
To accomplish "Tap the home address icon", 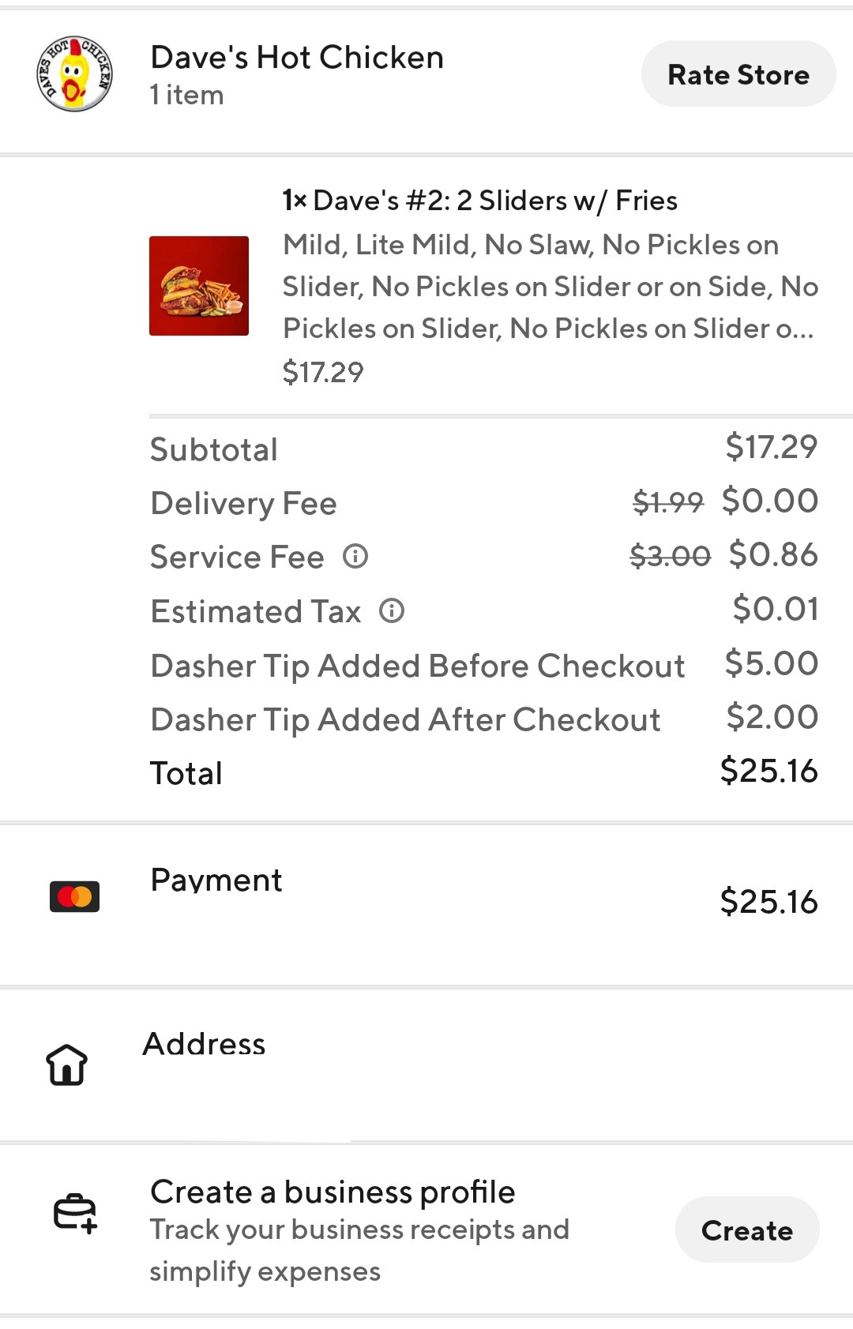I will (67, 1064).
